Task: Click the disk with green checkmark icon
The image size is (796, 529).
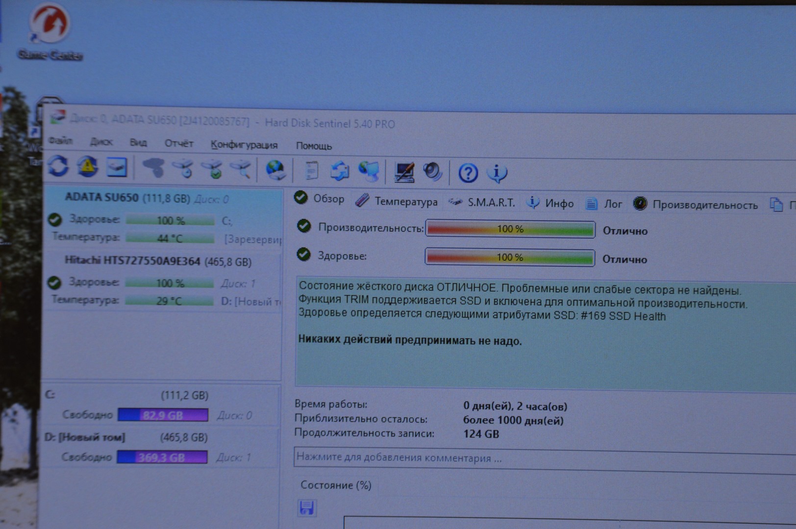Action: point(213,168)
